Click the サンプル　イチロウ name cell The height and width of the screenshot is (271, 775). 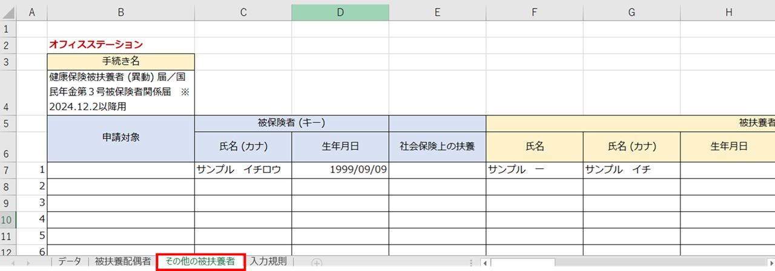coord(243,170)
